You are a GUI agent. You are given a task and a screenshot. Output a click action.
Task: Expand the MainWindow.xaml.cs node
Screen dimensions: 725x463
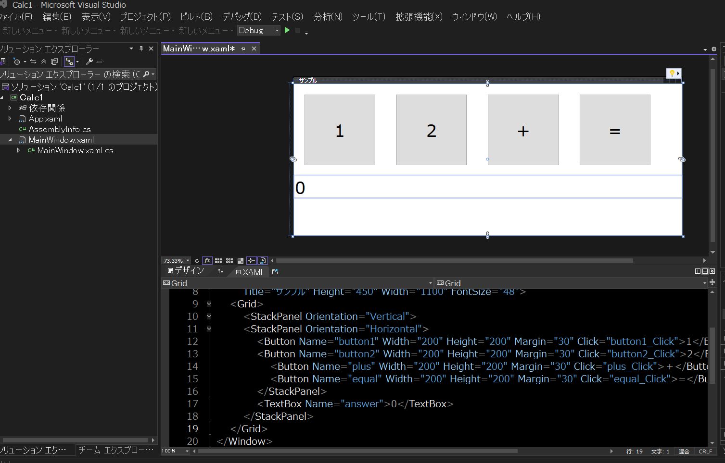pos(19,150)
